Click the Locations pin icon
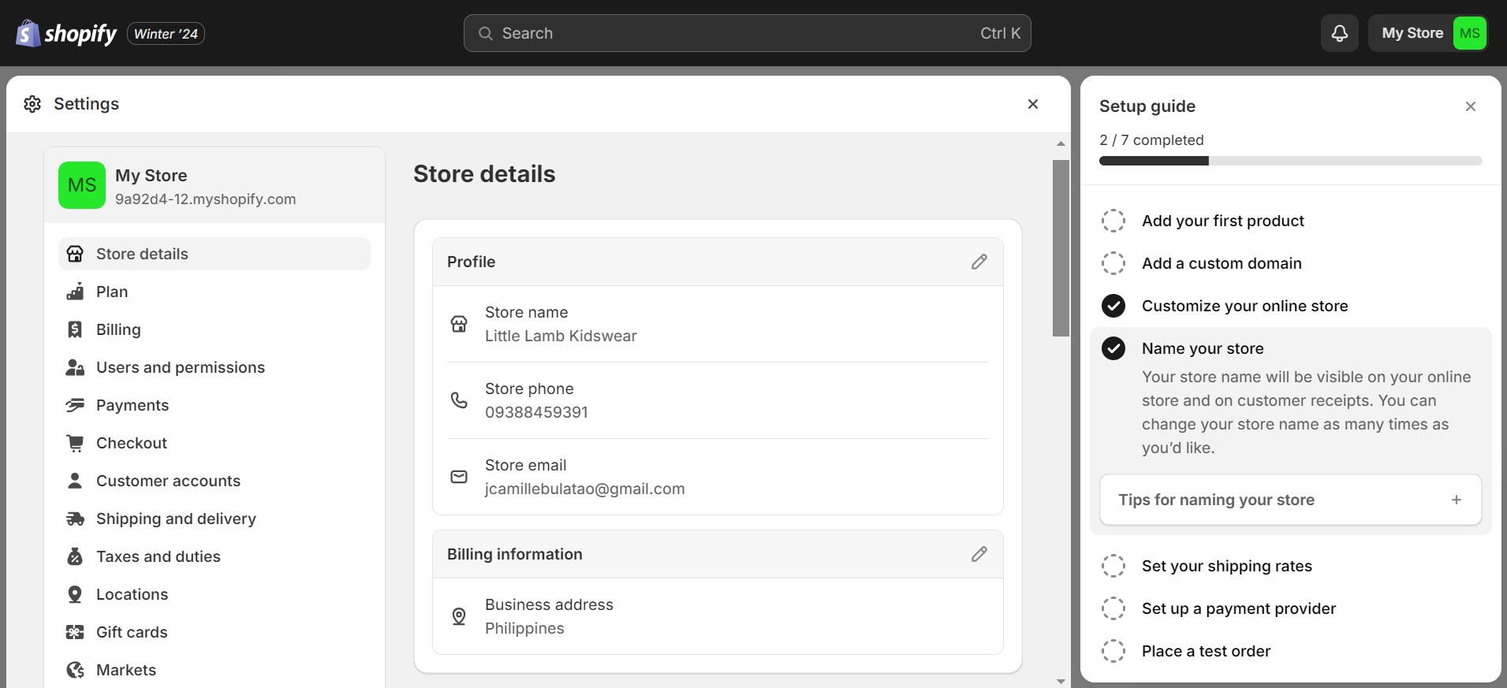The image size is (1507, 688). click(x=75, y=594)
